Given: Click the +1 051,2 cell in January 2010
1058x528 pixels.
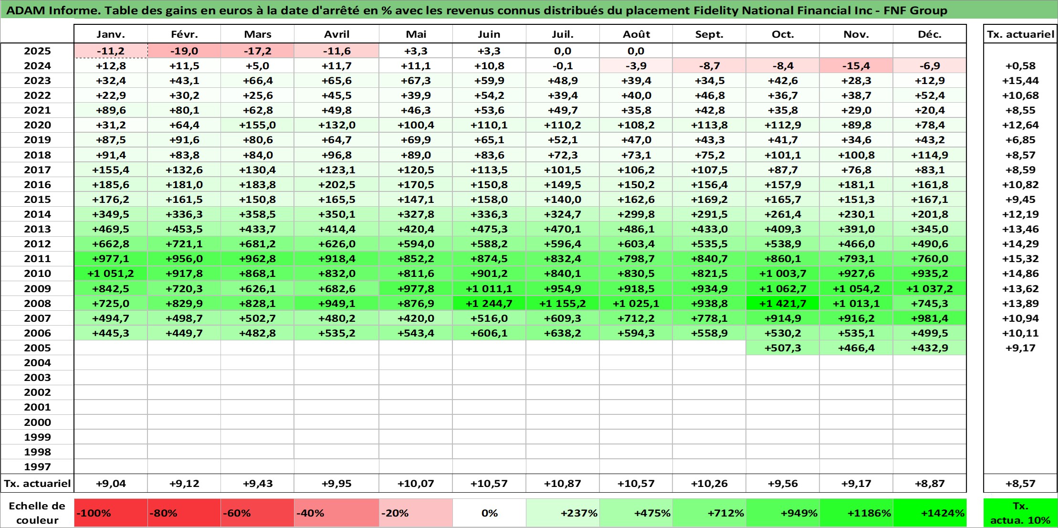Looking at the screenshot, I should (x=111, y=274).
